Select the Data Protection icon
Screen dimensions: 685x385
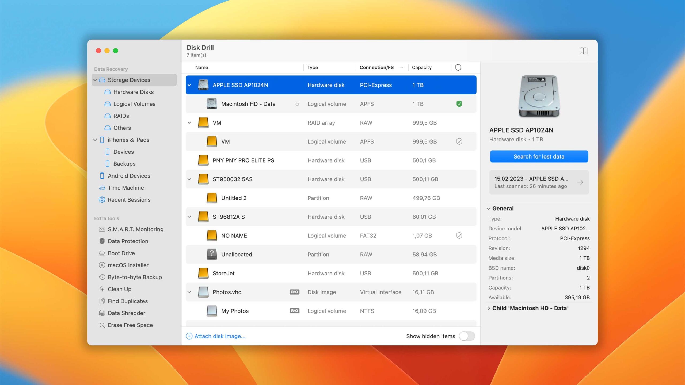point(101,241)
